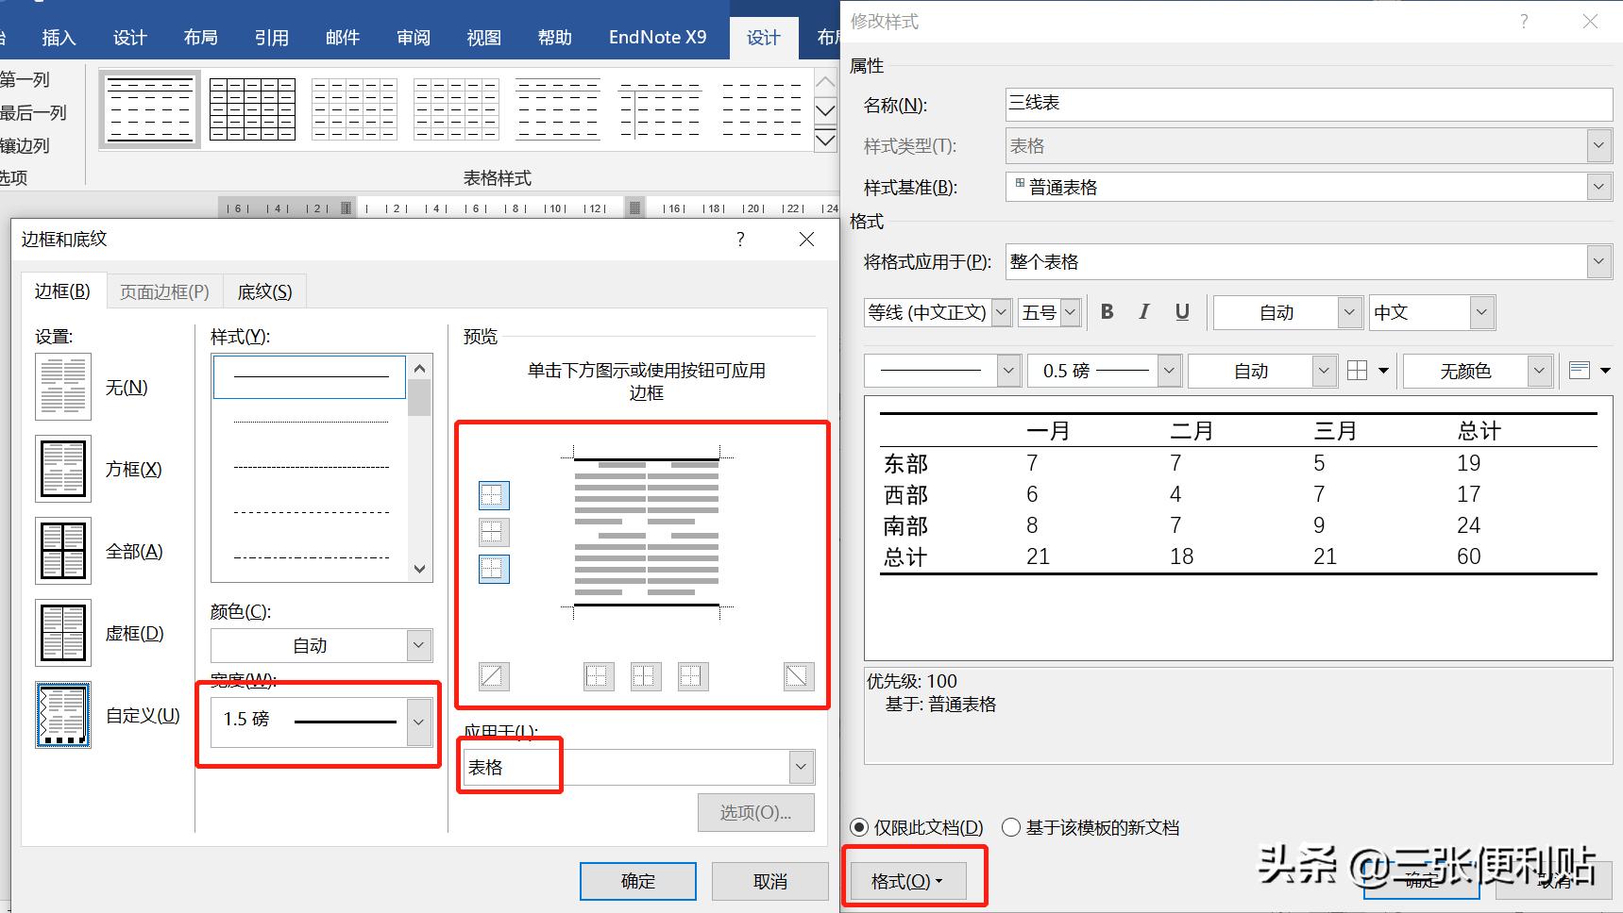Screen dimensions: 1623x913
Task: Click the inside vertical border icon
Action: 645,676
